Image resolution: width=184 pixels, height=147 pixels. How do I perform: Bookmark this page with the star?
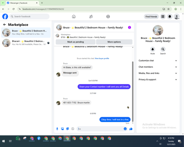[169, 9]
